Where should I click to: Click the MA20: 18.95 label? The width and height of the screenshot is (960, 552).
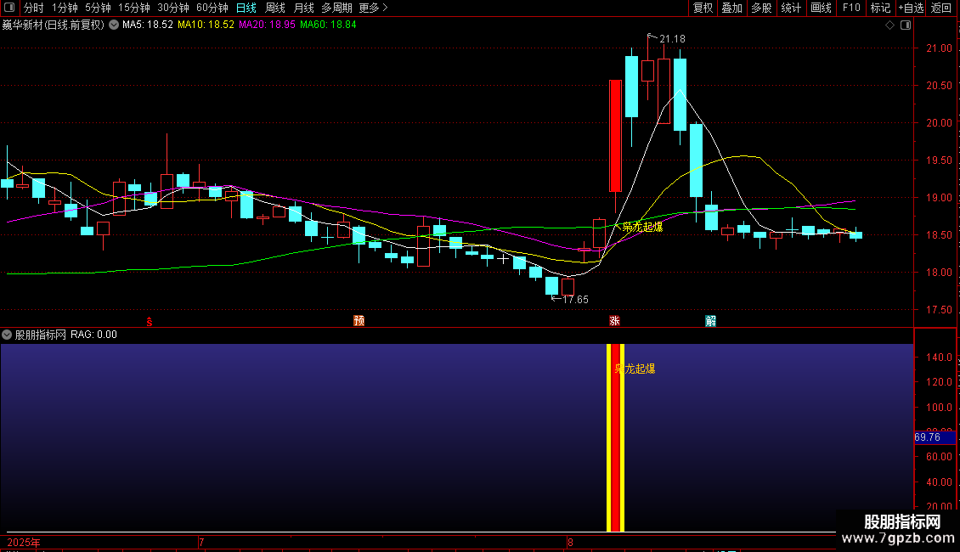[267, 25]
